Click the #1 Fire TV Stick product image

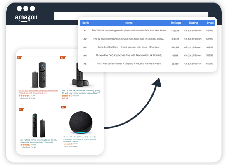pyautogui.click(x=39, y=75)
